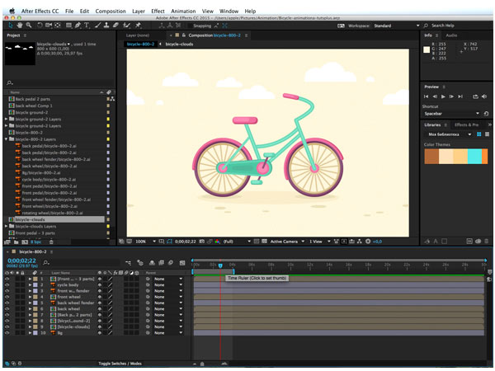495x371 pixels.
Task: Toggle loop option in Preview panel
Action: (475, 96)
